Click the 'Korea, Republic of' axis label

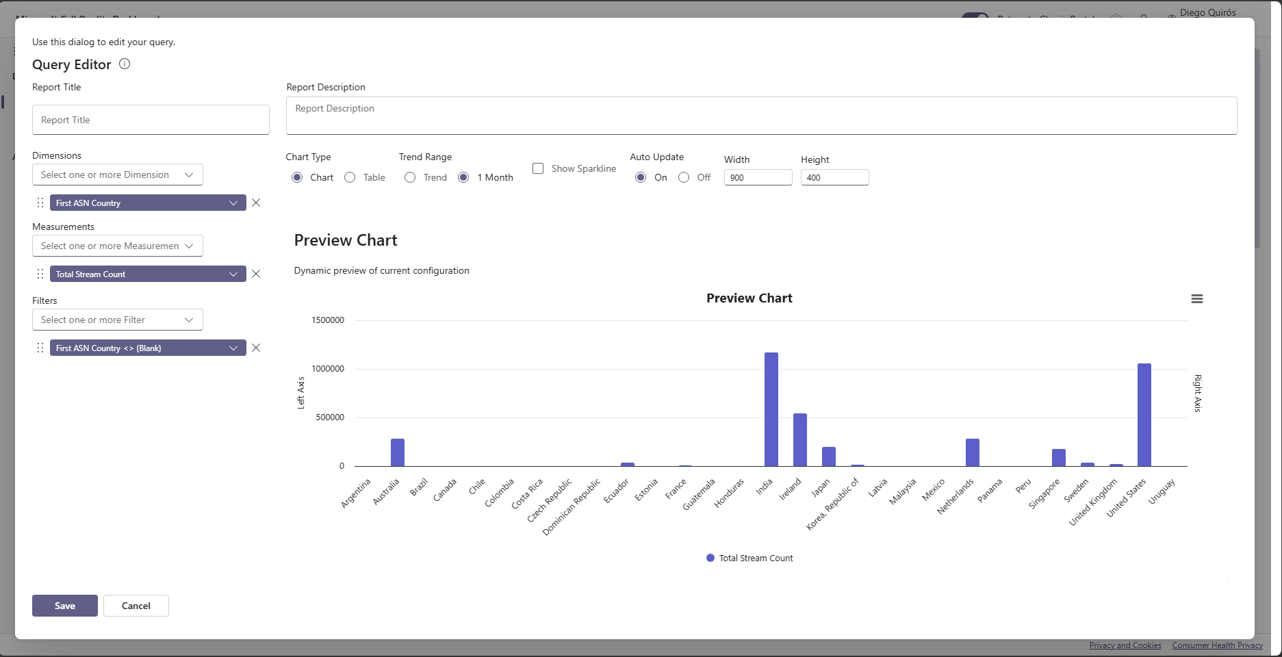coord(833,504)
